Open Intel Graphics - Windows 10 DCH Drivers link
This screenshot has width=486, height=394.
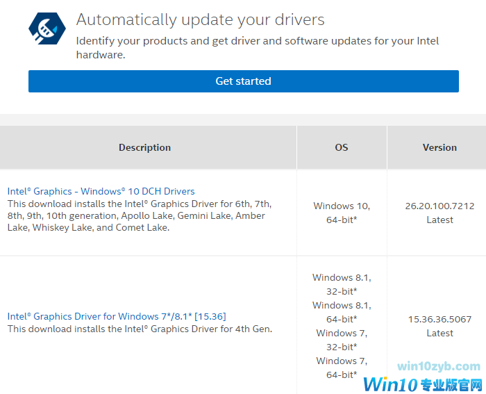point(101,191)
